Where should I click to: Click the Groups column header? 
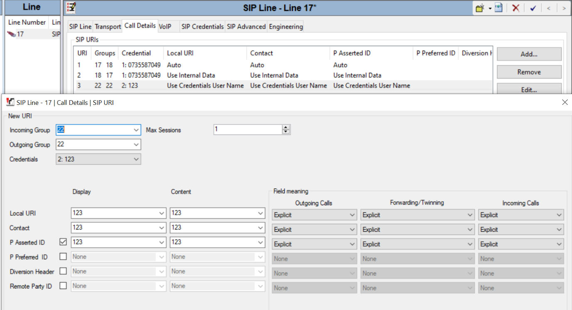pos(105,53)
